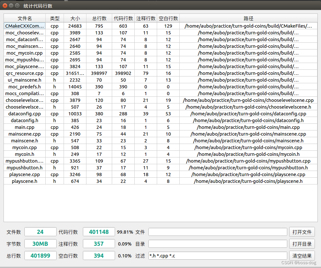Select the playscene.h file name cell
The height and width of the screenshot is (268, 321).
(x=24, y=181)
